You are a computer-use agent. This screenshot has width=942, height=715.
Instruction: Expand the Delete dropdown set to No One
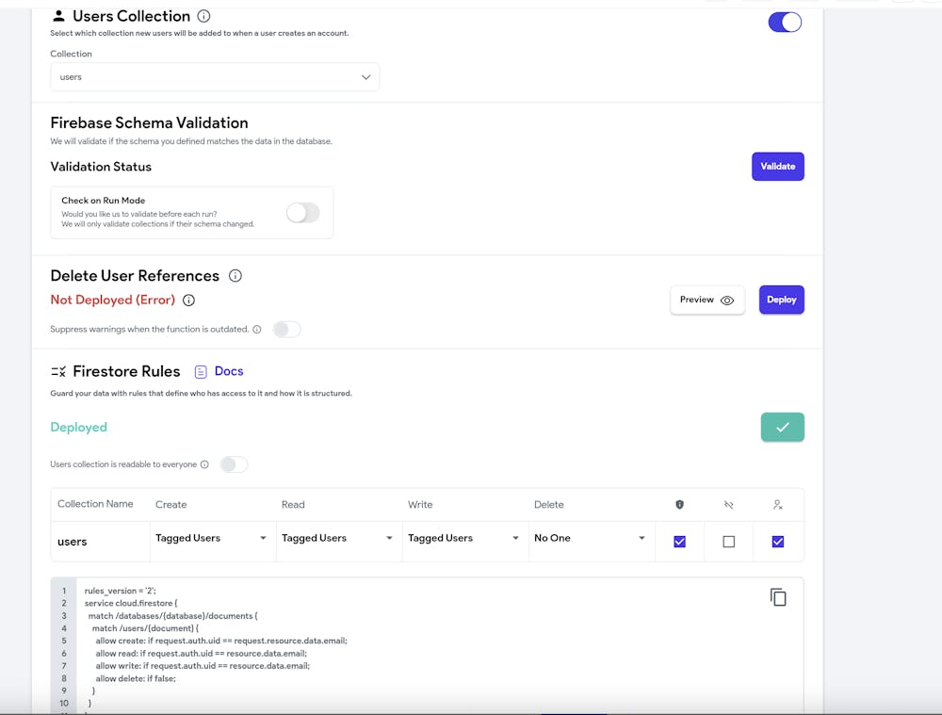590,539
